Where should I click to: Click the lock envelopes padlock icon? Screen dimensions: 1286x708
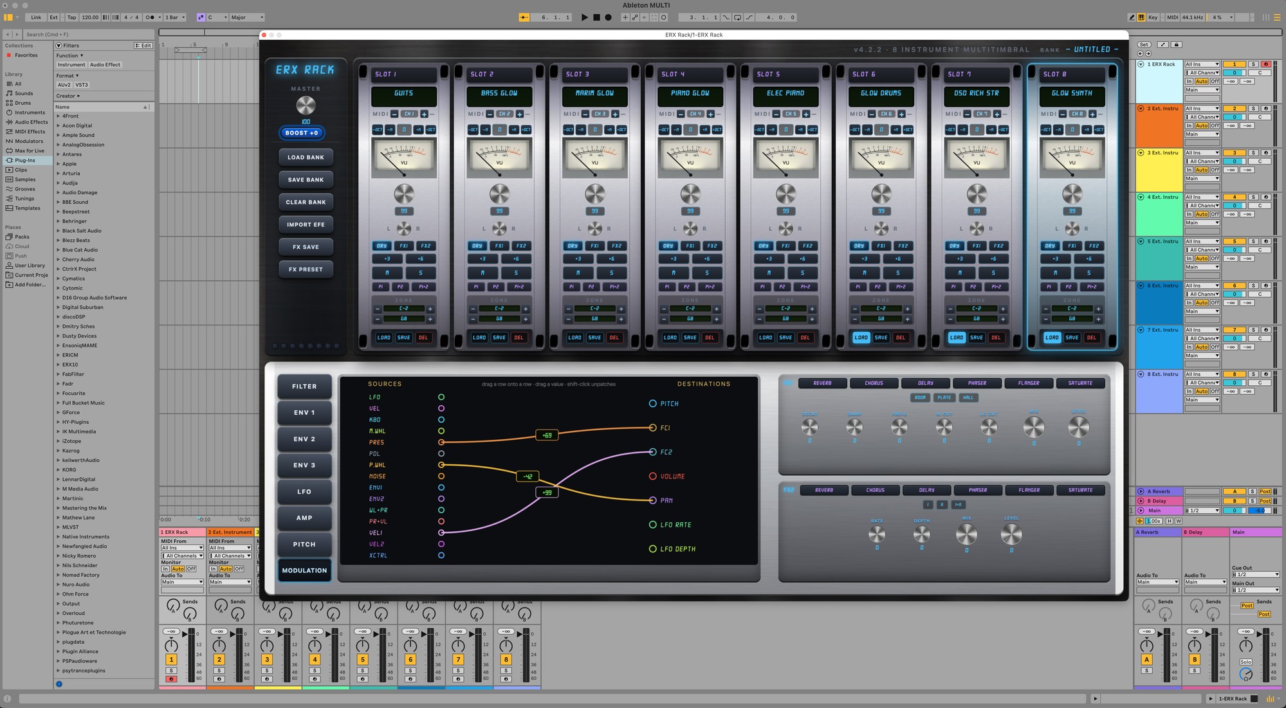(x=1177, y=44)
